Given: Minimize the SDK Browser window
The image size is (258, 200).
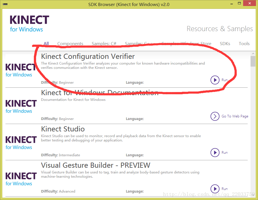Looking at the screenshot, I should pyautogui.click(x=232, y=4).
